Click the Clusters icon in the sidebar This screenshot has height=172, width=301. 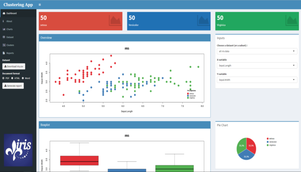point(4,45)
